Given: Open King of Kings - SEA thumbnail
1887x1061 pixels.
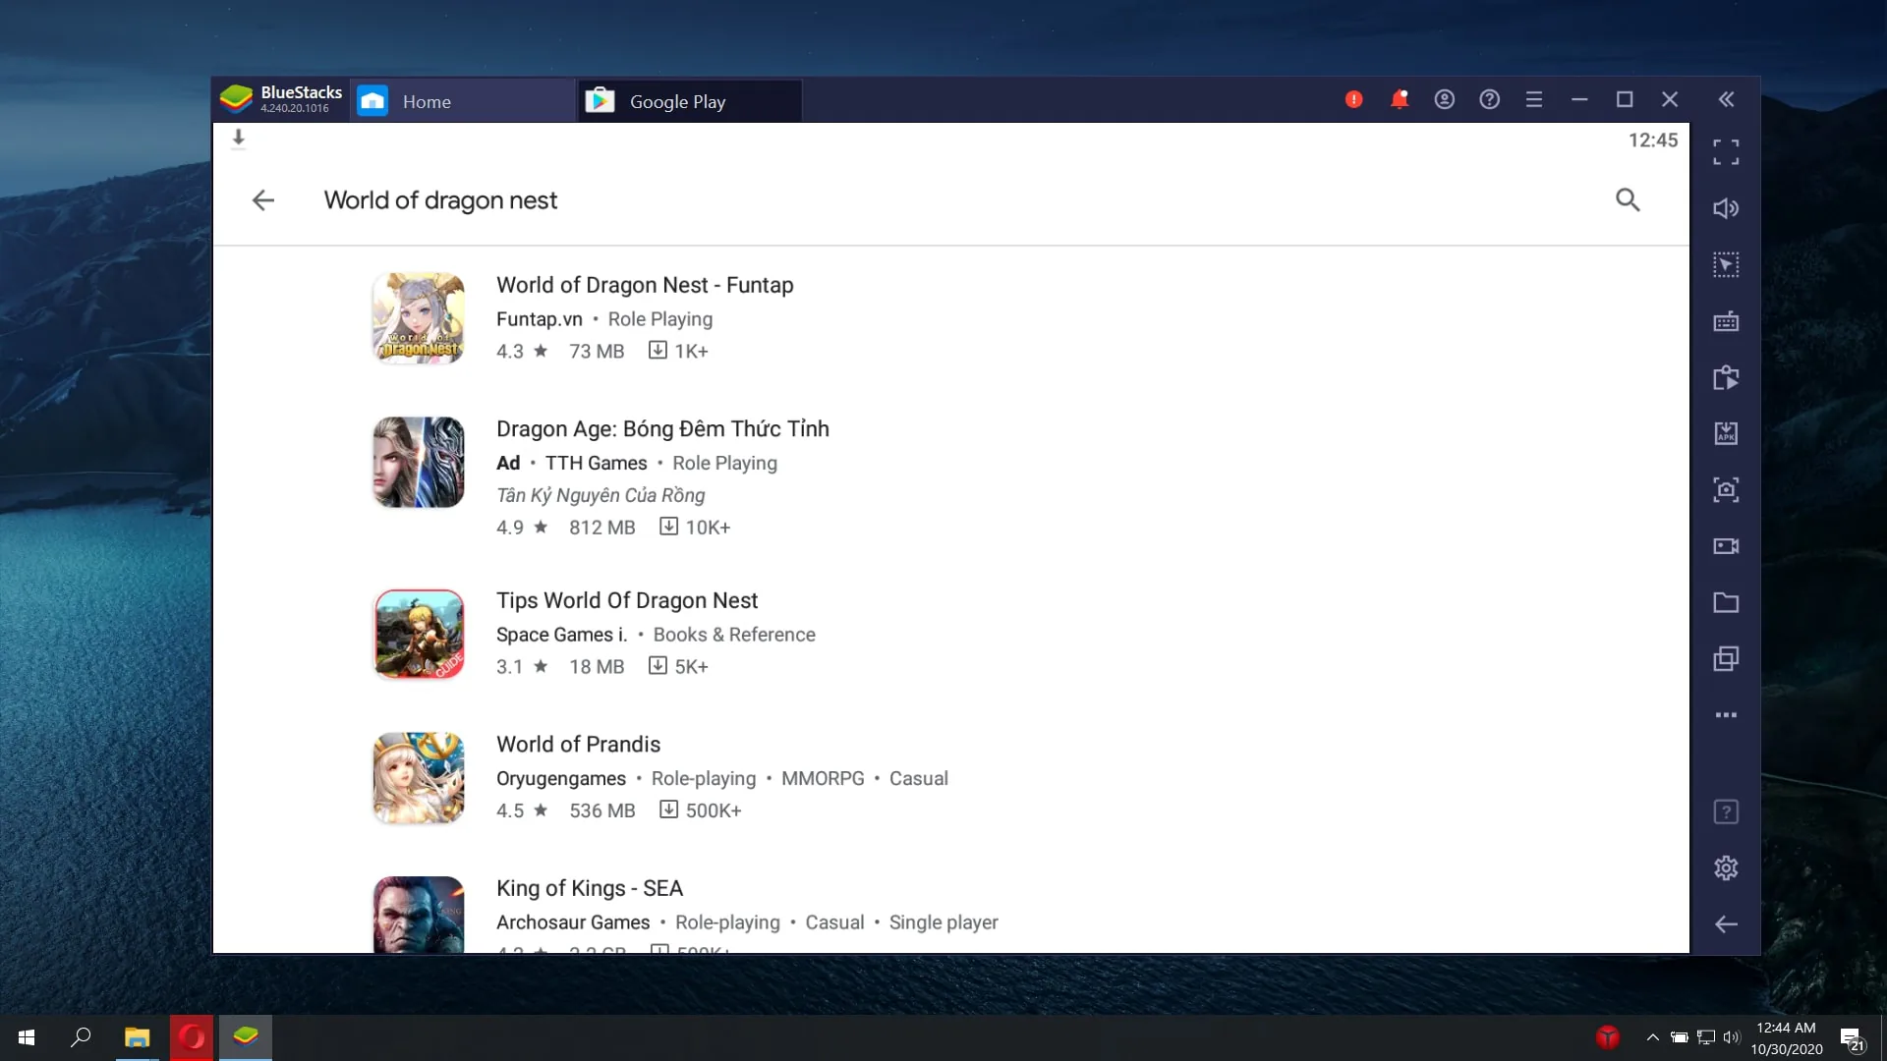Looking at the screenshot, I should coord(418,915).
